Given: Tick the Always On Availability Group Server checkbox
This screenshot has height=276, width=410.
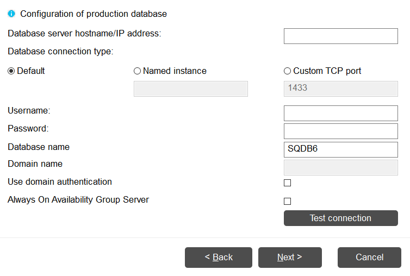Looking at the screenshot, I should tap(287, 201).
